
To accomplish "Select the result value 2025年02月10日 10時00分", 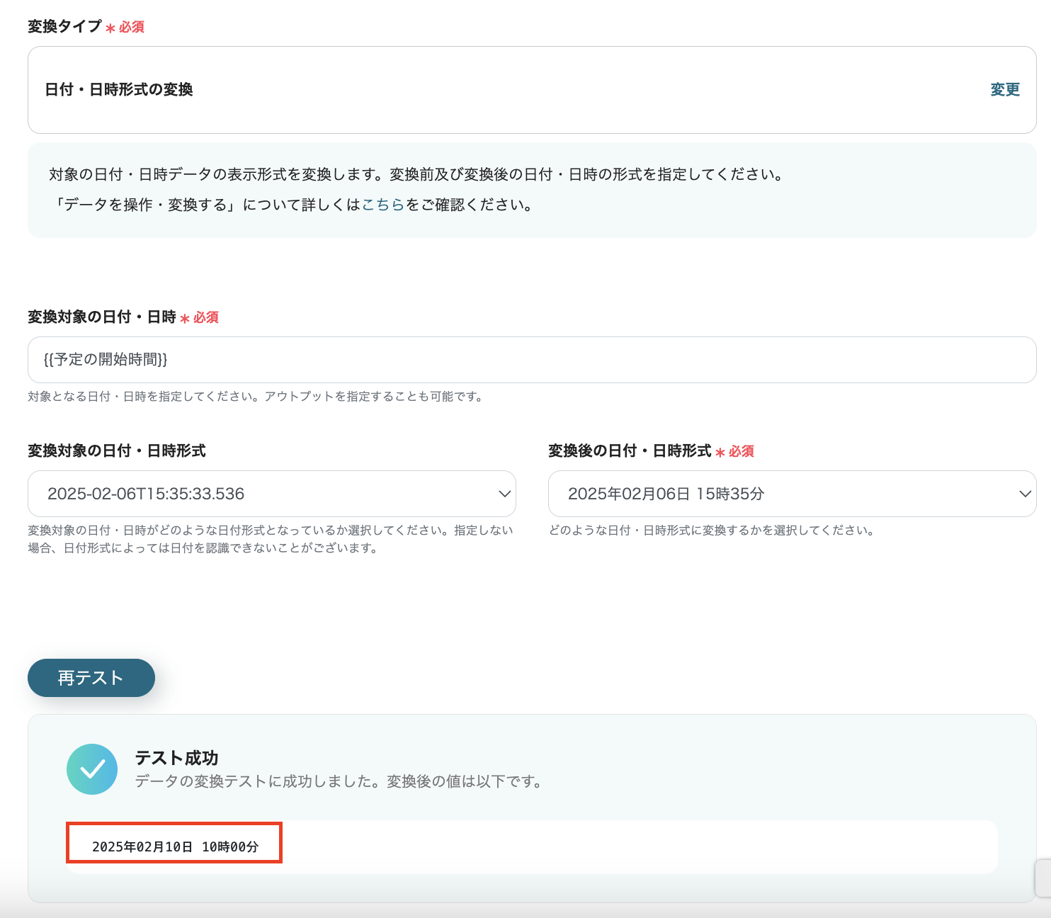I will click(175, 846).
